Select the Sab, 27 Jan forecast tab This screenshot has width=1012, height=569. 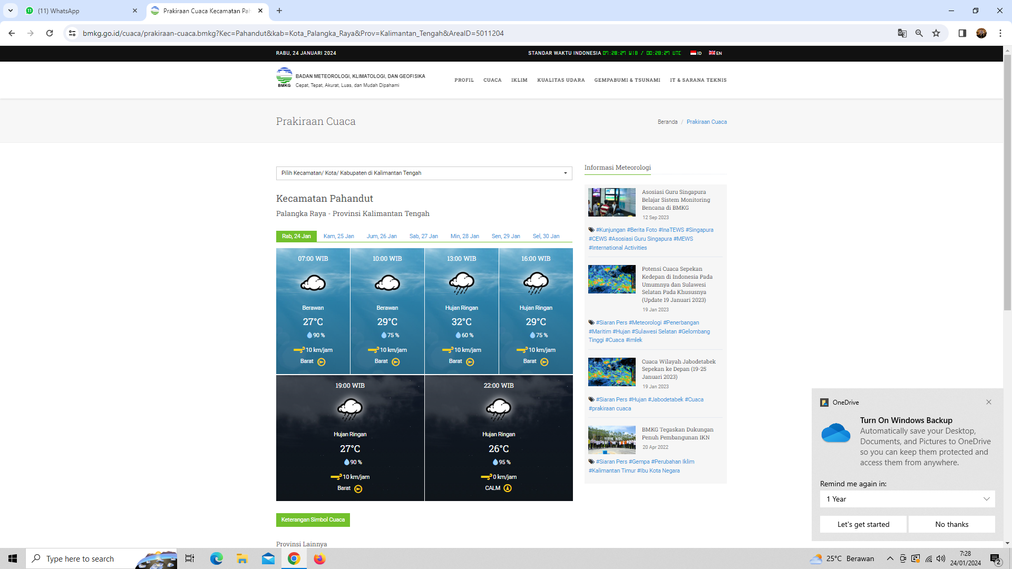(x=423, y=237)
